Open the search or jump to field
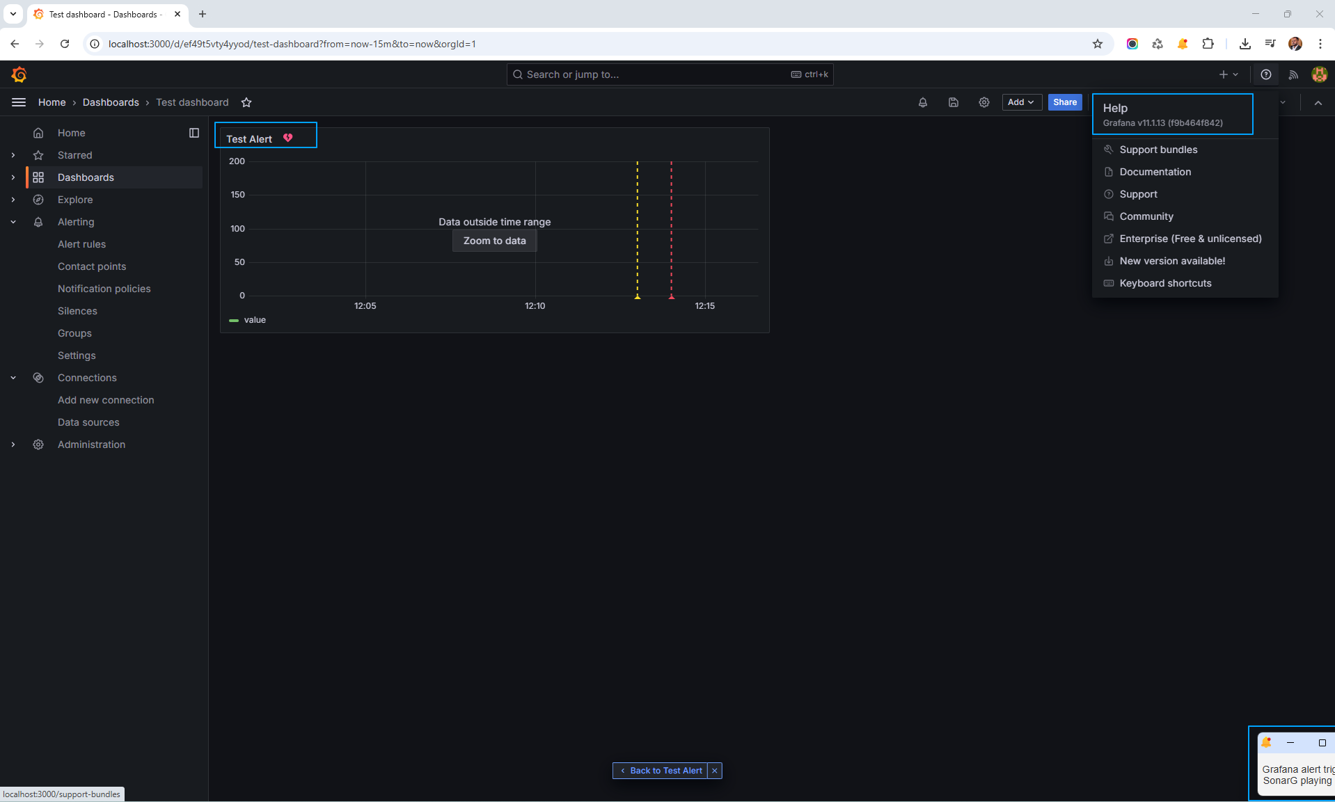The width and height of the screenshot is (1335, 802). (x=668, y=74)
